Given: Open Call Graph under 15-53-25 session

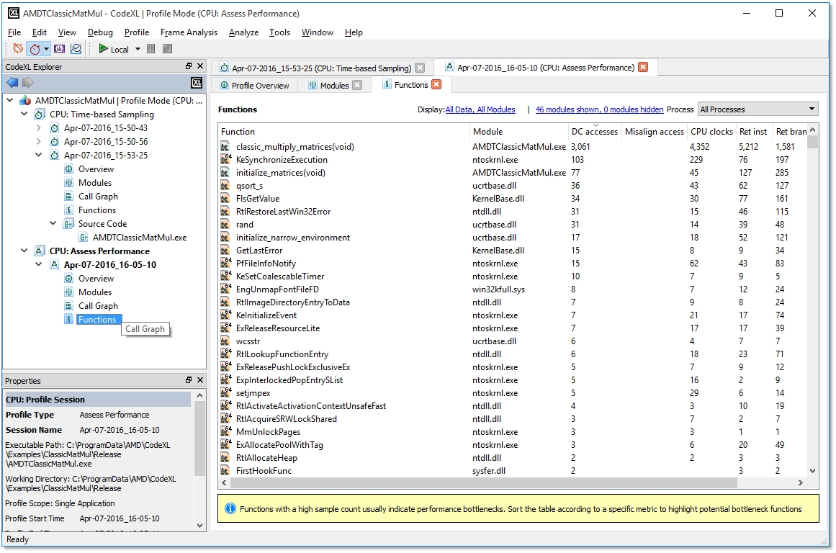Looking at the screenshot, I should (98, 197).
